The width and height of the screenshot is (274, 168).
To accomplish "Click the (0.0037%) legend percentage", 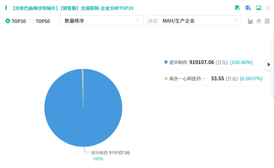I will (x=251, y=78).
